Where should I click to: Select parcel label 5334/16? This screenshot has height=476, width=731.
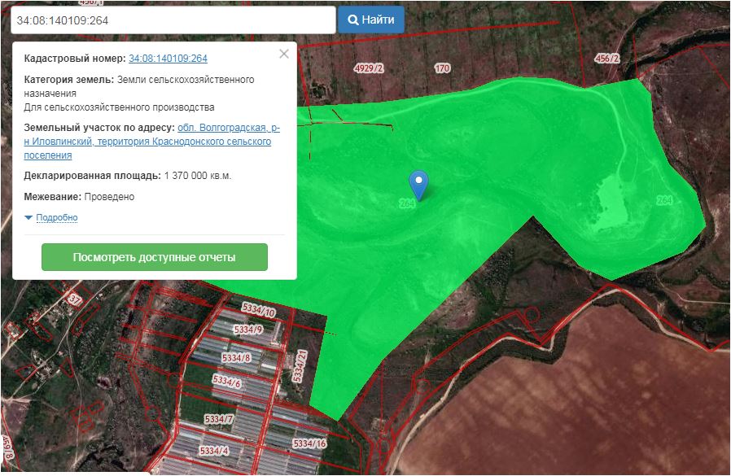[x=309, y=443]
